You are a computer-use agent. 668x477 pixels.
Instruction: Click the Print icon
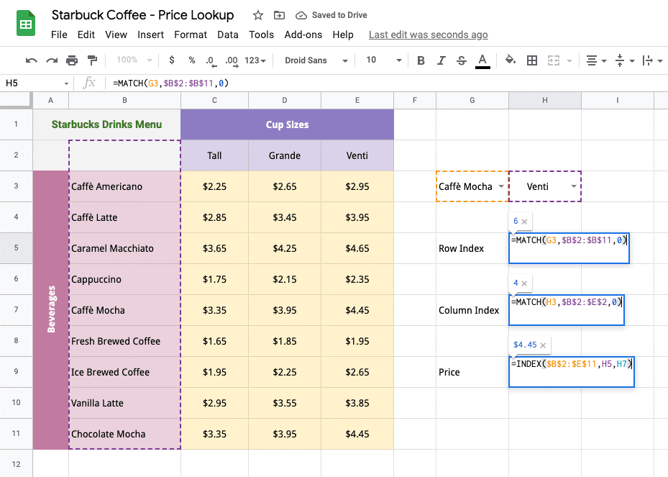coord(72,60)
